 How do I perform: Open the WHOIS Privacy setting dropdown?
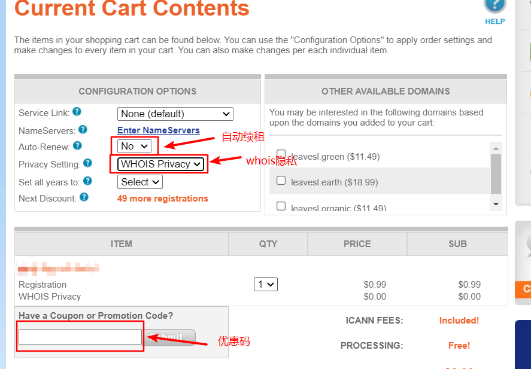coord(160,164)
